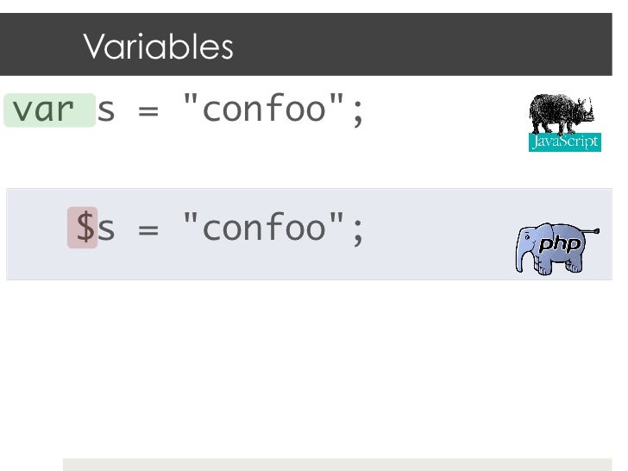Screen dimensions: 628x471
Task: Click the JavaScript rhino logo
Action: [560, 113]
